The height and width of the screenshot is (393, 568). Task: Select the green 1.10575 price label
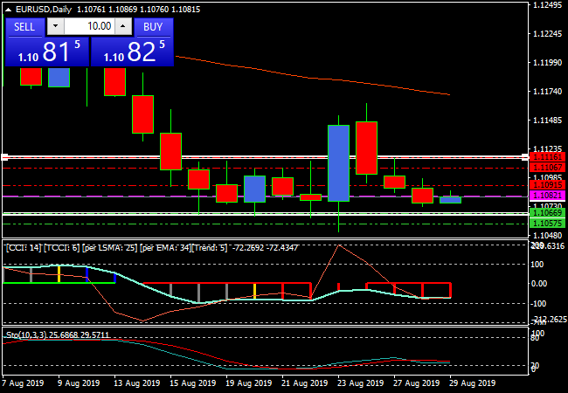(547, 224)
